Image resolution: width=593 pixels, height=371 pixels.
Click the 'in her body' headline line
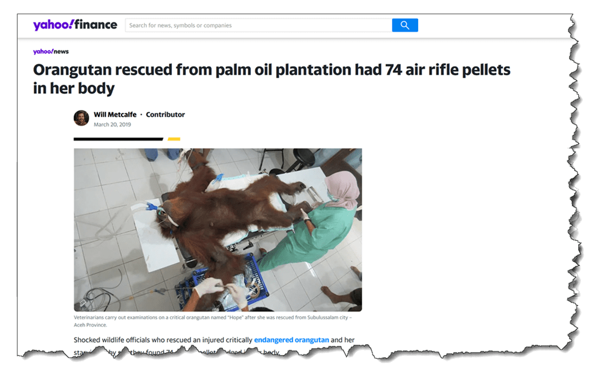tap(74, 88)
